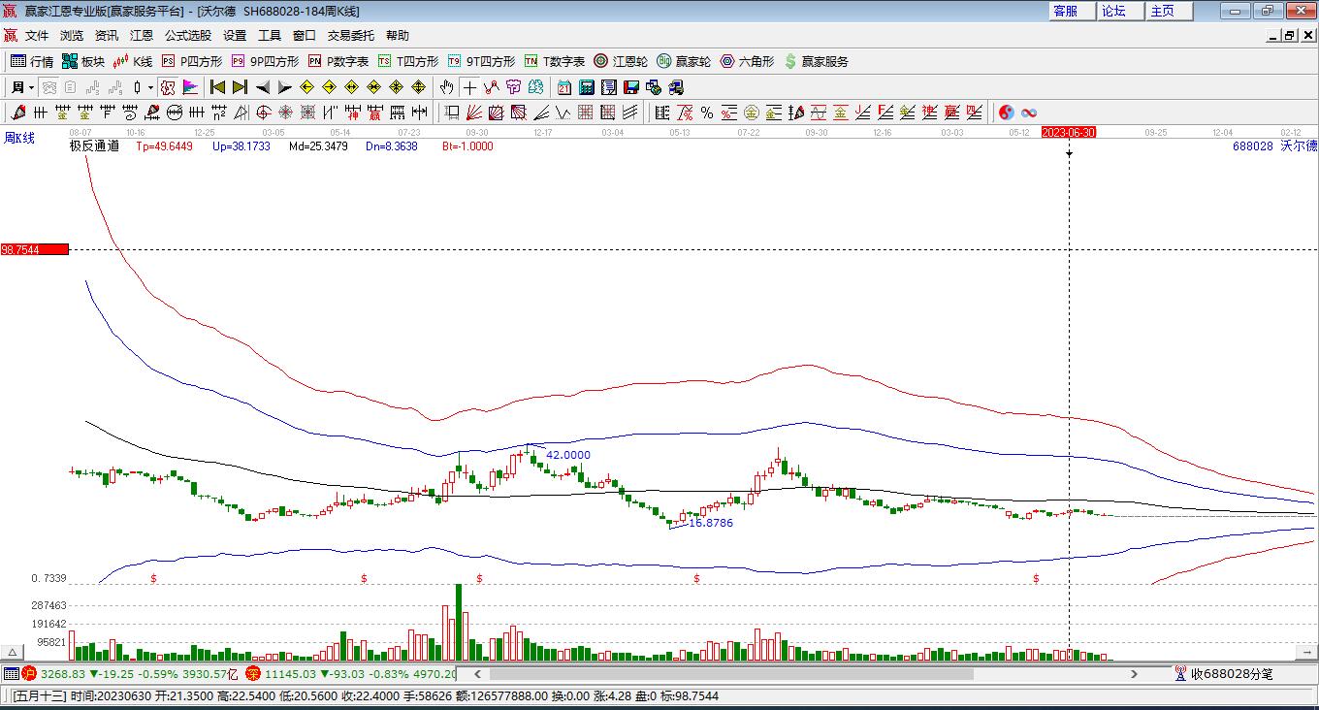Image resolution: width=1319 pixels, height=710 pixels.
Task: Click the 极反通道 indicator name
Action: pos(94,146)
